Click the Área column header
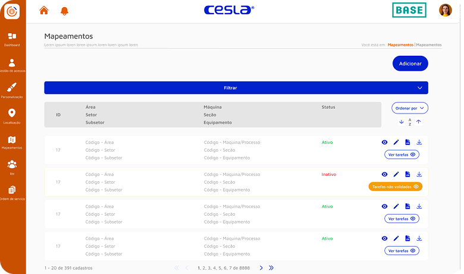 point(90,107)
